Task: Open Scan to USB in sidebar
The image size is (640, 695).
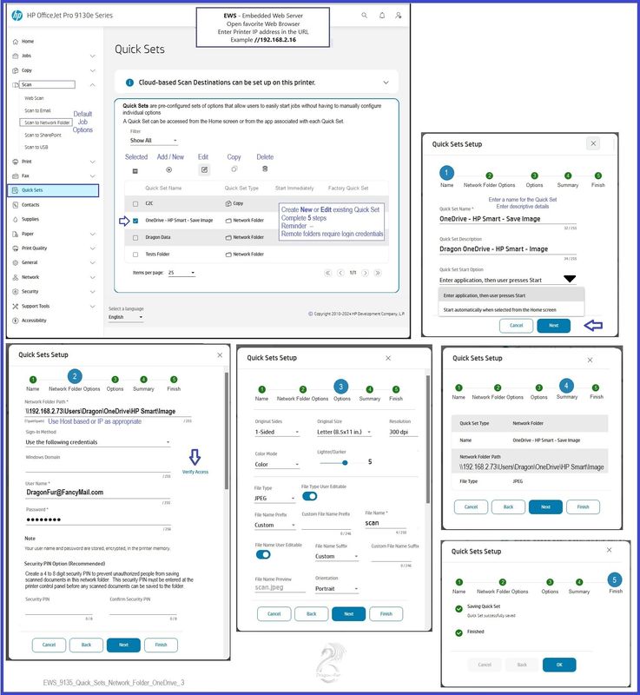Action: click(x=36, y=147)
